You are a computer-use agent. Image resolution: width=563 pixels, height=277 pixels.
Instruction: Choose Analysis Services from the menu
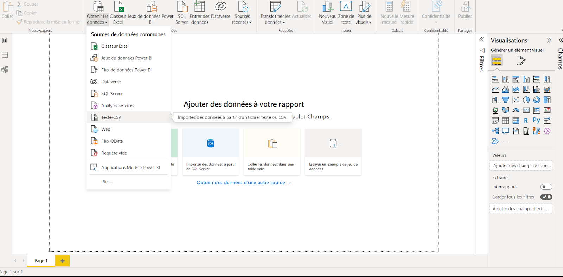[128, 105]
